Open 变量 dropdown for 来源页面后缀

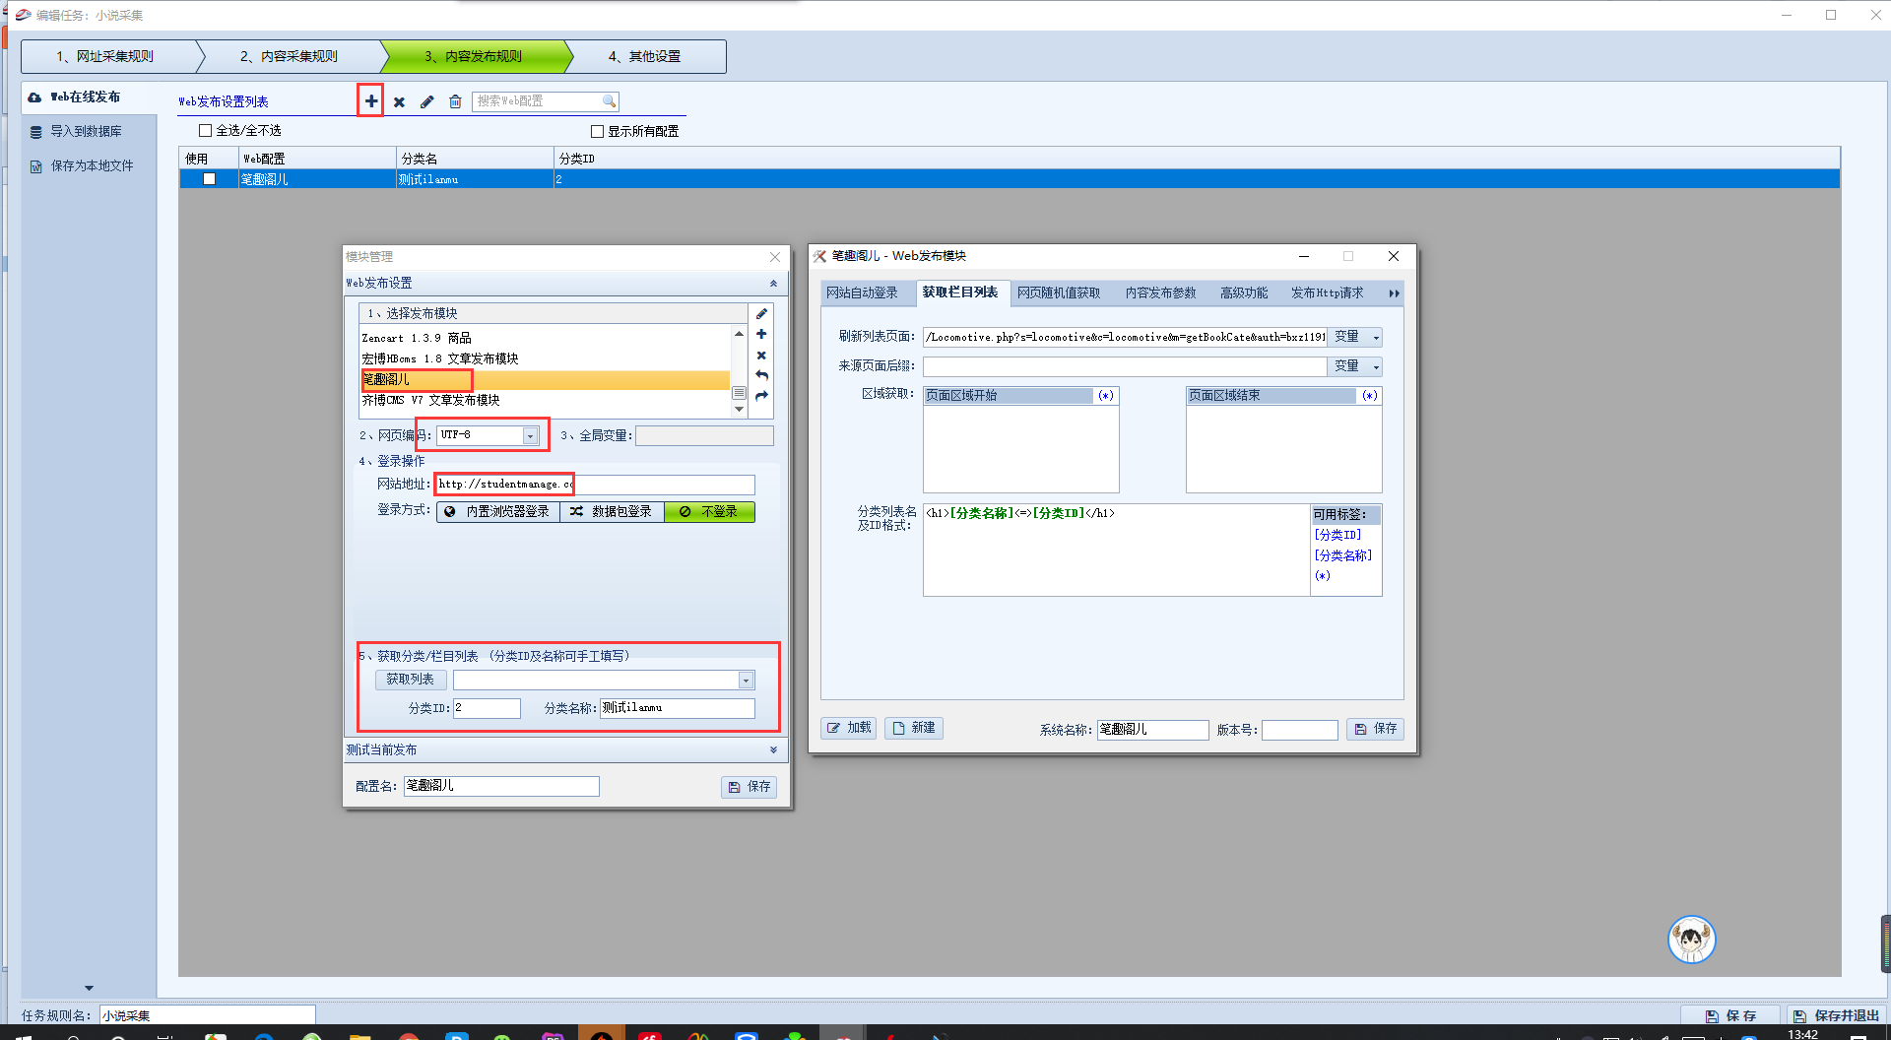pyautogui.click(x=1355, y=366)
